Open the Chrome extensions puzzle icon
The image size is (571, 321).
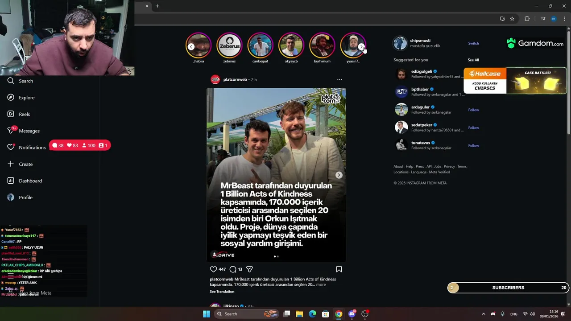[x=527, y=19]
